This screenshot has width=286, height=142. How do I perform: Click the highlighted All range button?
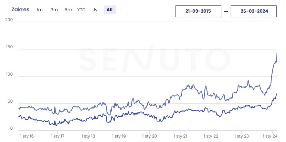point(109,10)
